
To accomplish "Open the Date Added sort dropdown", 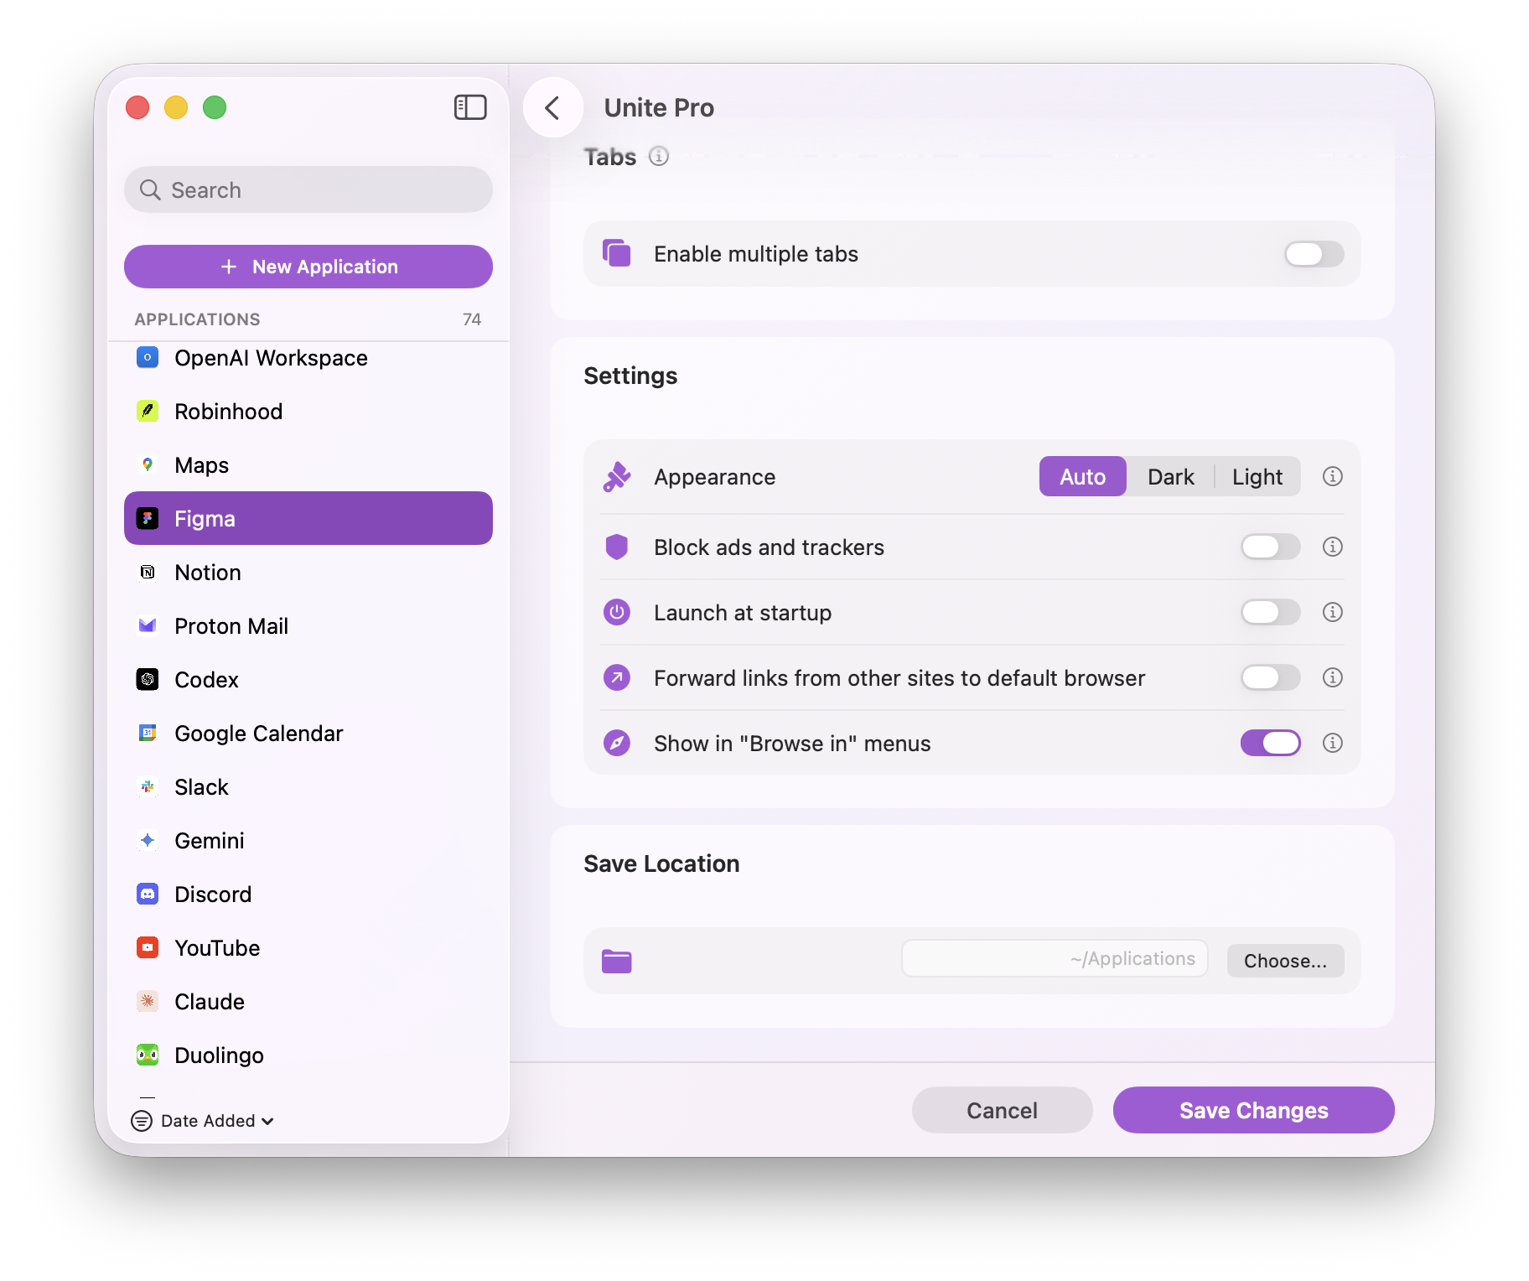I will point(217,1121).
